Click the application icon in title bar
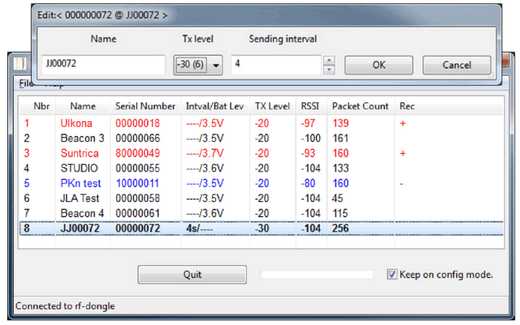Screen dimensions: 520x325 [x=20, y=64]
